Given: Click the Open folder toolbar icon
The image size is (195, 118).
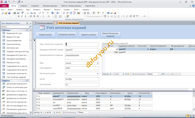Looking at the screenshot, I should (x=6, y=13).
